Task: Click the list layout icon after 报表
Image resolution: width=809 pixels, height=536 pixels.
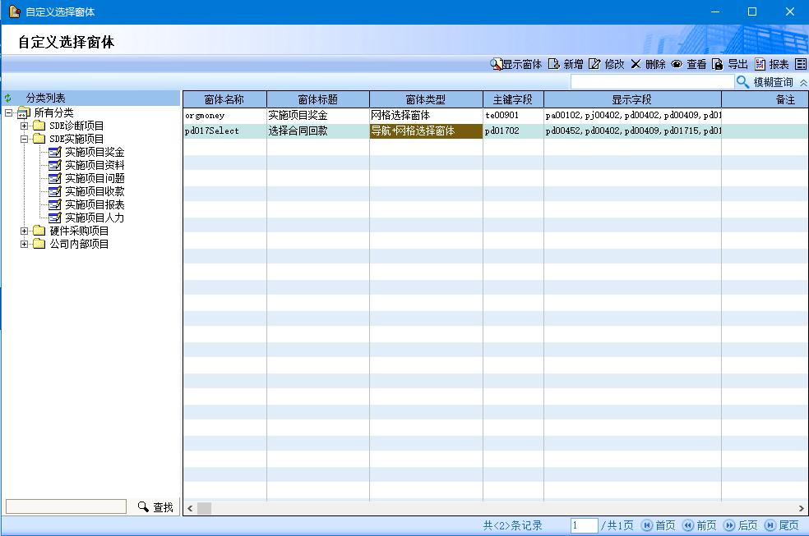Action: coord(800,64)
